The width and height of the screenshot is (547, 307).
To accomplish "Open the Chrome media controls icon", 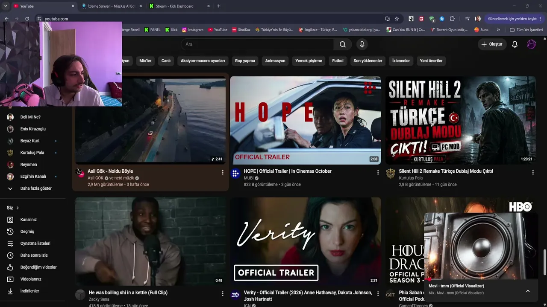I will click(468, 19).
